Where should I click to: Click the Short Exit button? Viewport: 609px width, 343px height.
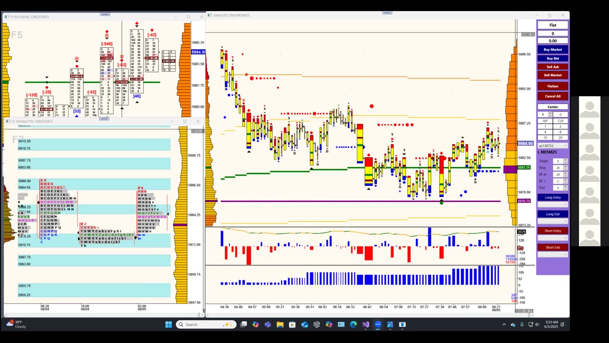pyautogui.click(x=552, y=247)
